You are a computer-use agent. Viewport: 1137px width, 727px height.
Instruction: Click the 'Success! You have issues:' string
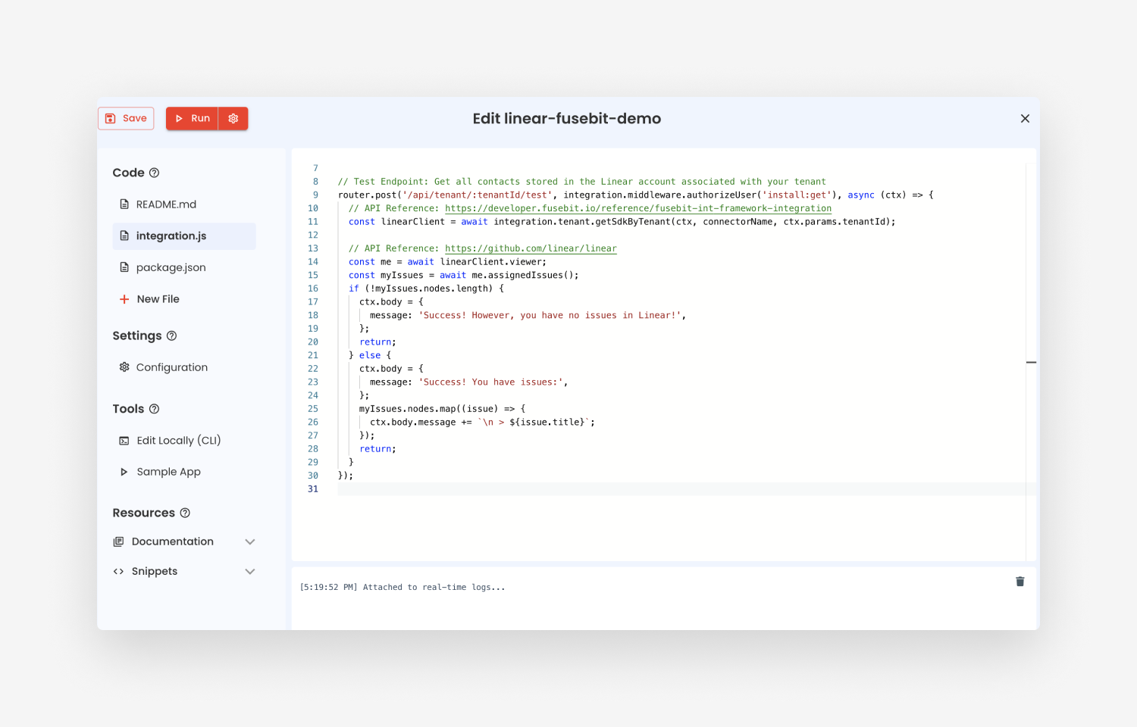click(491, 382)
